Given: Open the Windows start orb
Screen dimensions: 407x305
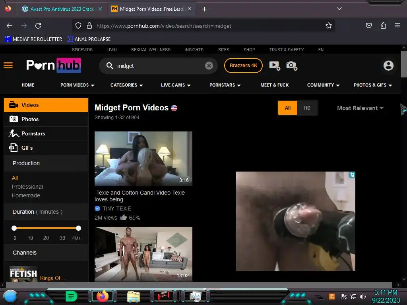Looking at the screenshot, I should pyautogui.click(x=10, y=296).
